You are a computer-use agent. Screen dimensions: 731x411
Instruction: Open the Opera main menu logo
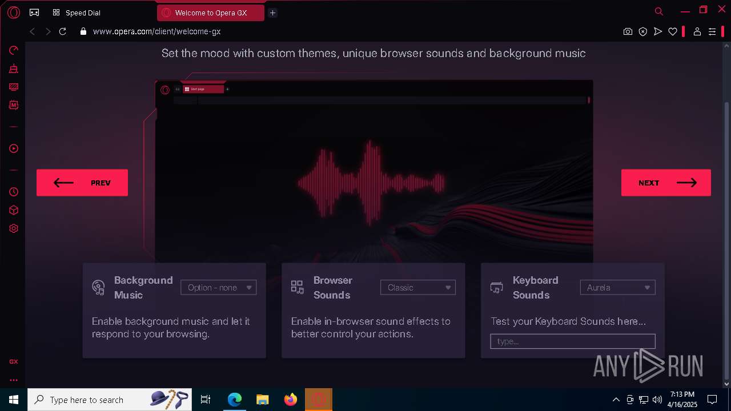[x=14, y=13]
